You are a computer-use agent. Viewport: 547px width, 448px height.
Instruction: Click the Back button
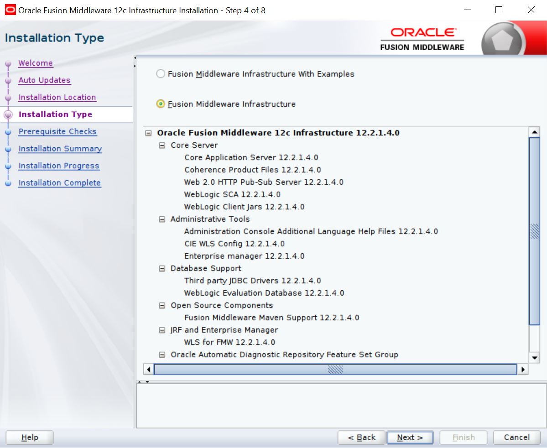pyautogui.click(x=361, y=438)
